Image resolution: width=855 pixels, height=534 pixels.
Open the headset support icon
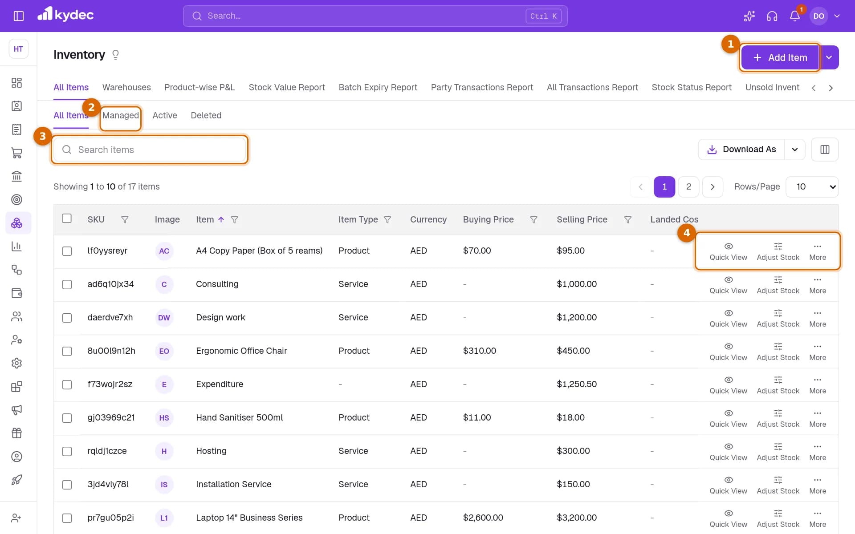[772, 16]
